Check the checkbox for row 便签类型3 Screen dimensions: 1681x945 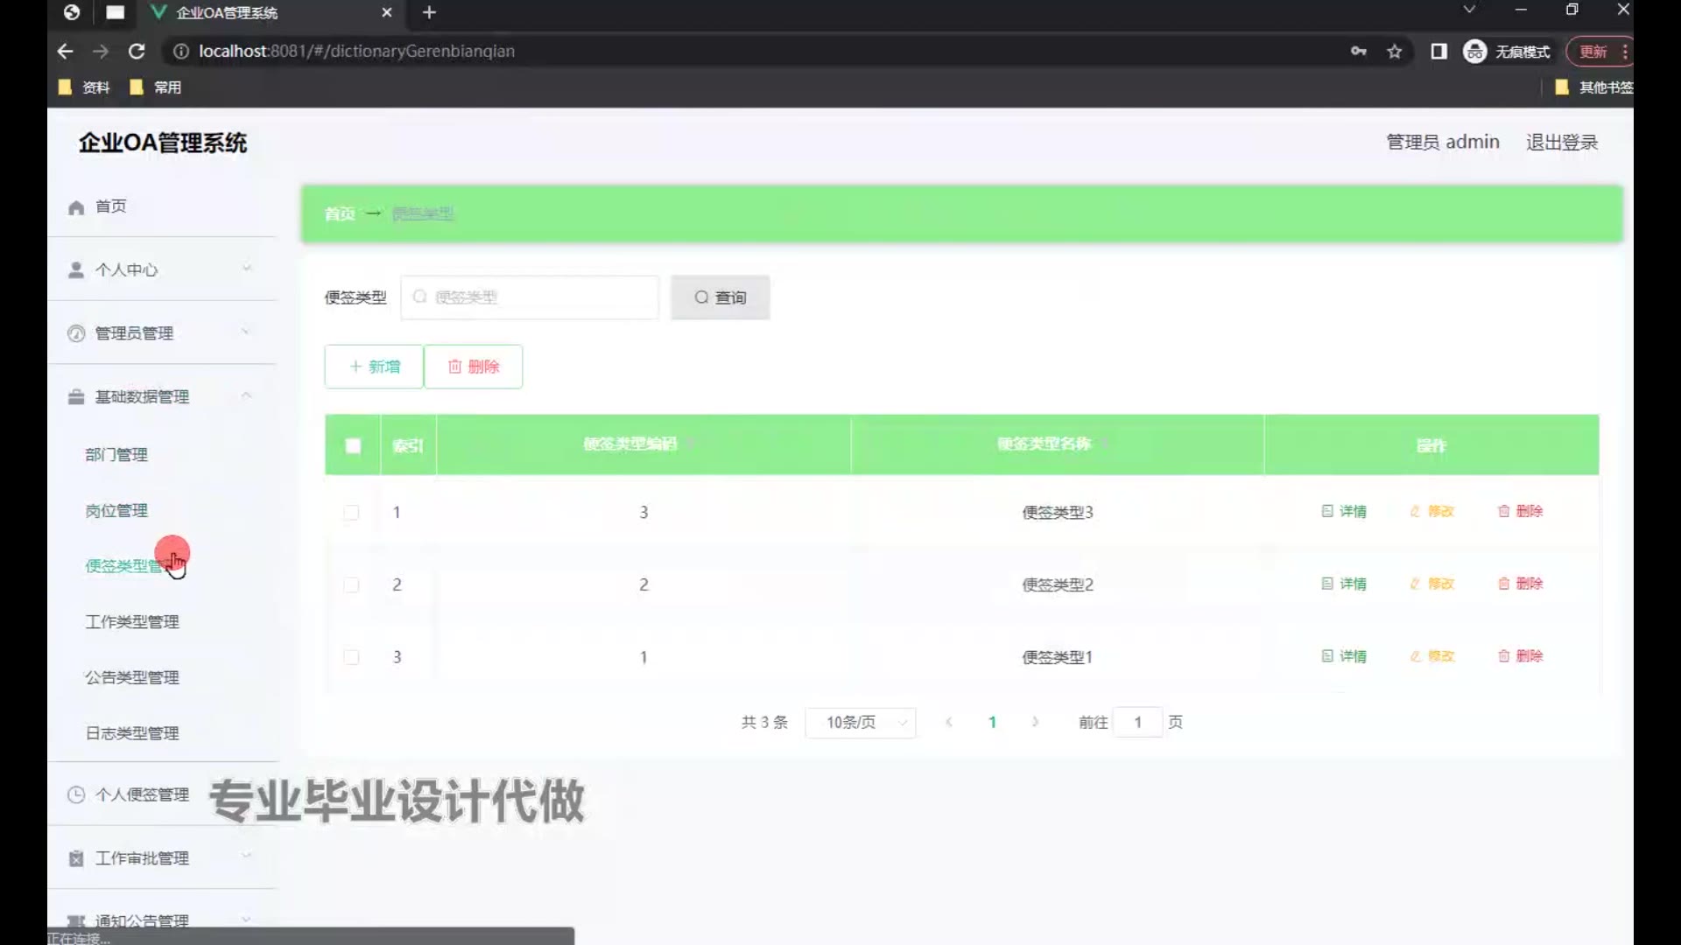pos(351,512)
